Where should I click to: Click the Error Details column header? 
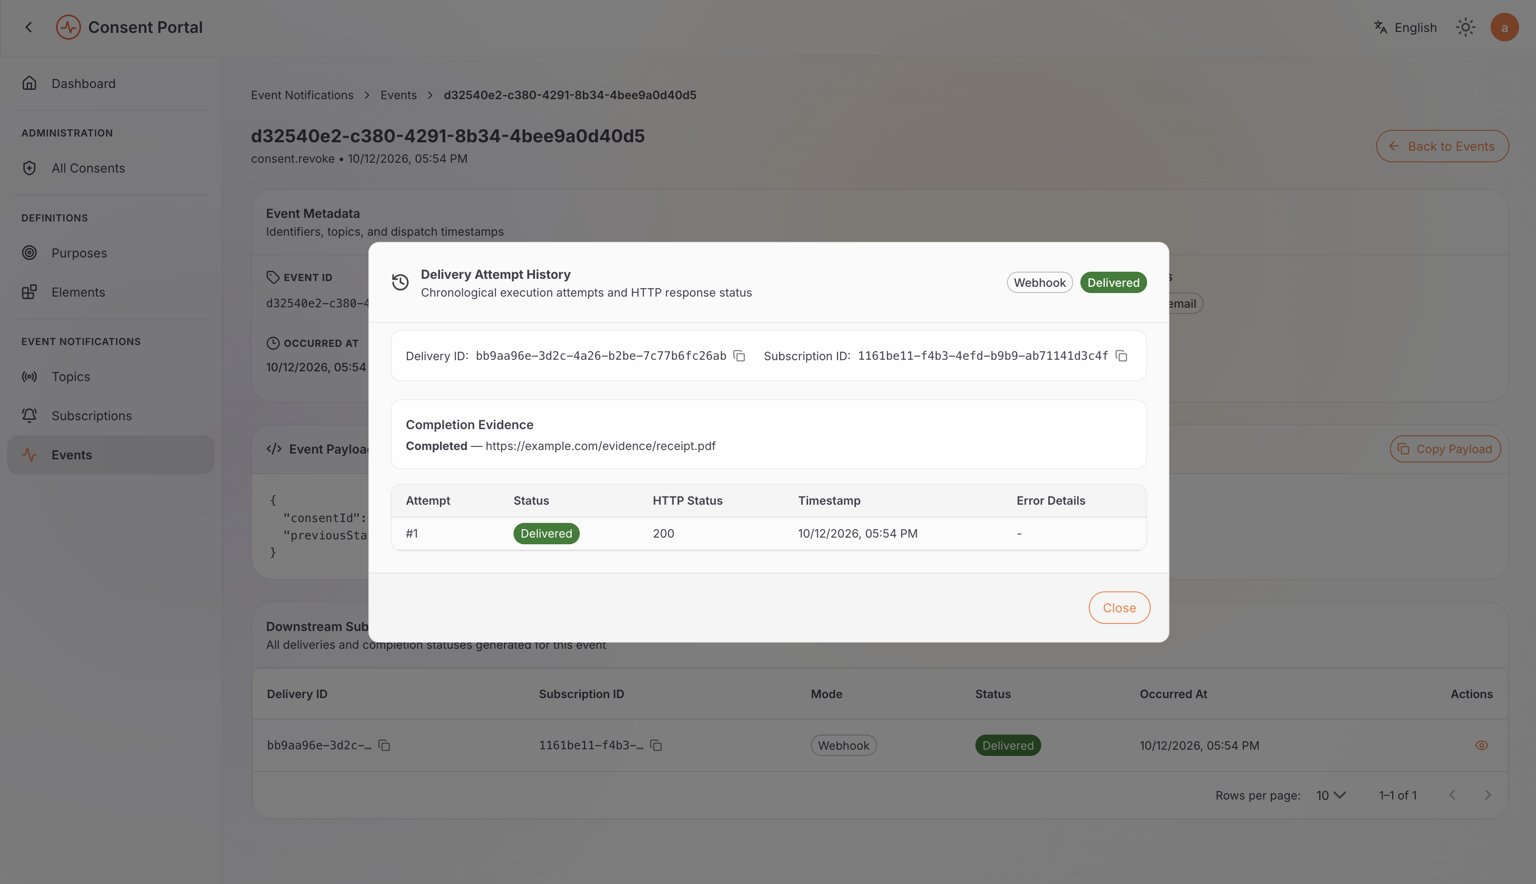coord(1051,501)
